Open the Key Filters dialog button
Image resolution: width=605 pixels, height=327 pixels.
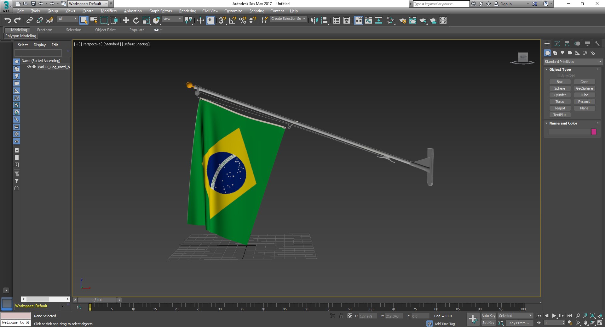point(519,323)
